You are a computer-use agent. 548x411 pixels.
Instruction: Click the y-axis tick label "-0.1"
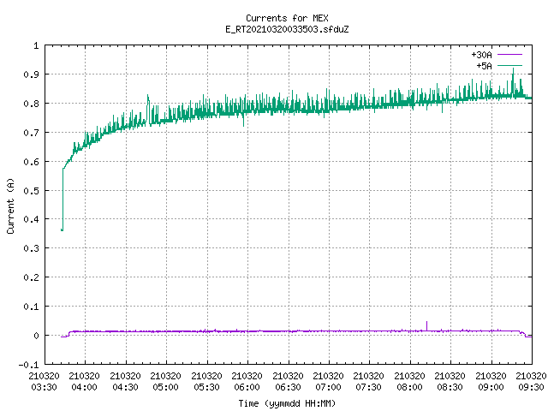point(28,365)
